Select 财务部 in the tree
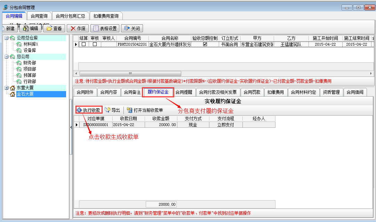 pos(30,63)
